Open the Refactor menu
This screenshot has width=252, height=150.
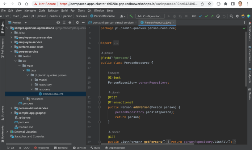pyautogui.click(x=54, y=11)
